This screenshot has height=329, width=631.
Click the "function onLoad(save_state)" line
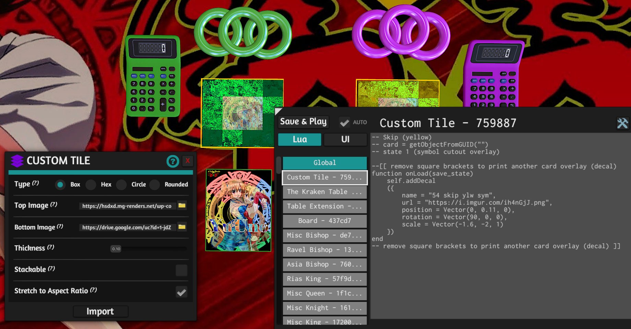(422, 174)
